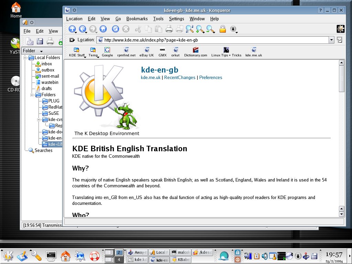
Task: Open the Home URL icon in Konqueror
Action: click(103, 29)
